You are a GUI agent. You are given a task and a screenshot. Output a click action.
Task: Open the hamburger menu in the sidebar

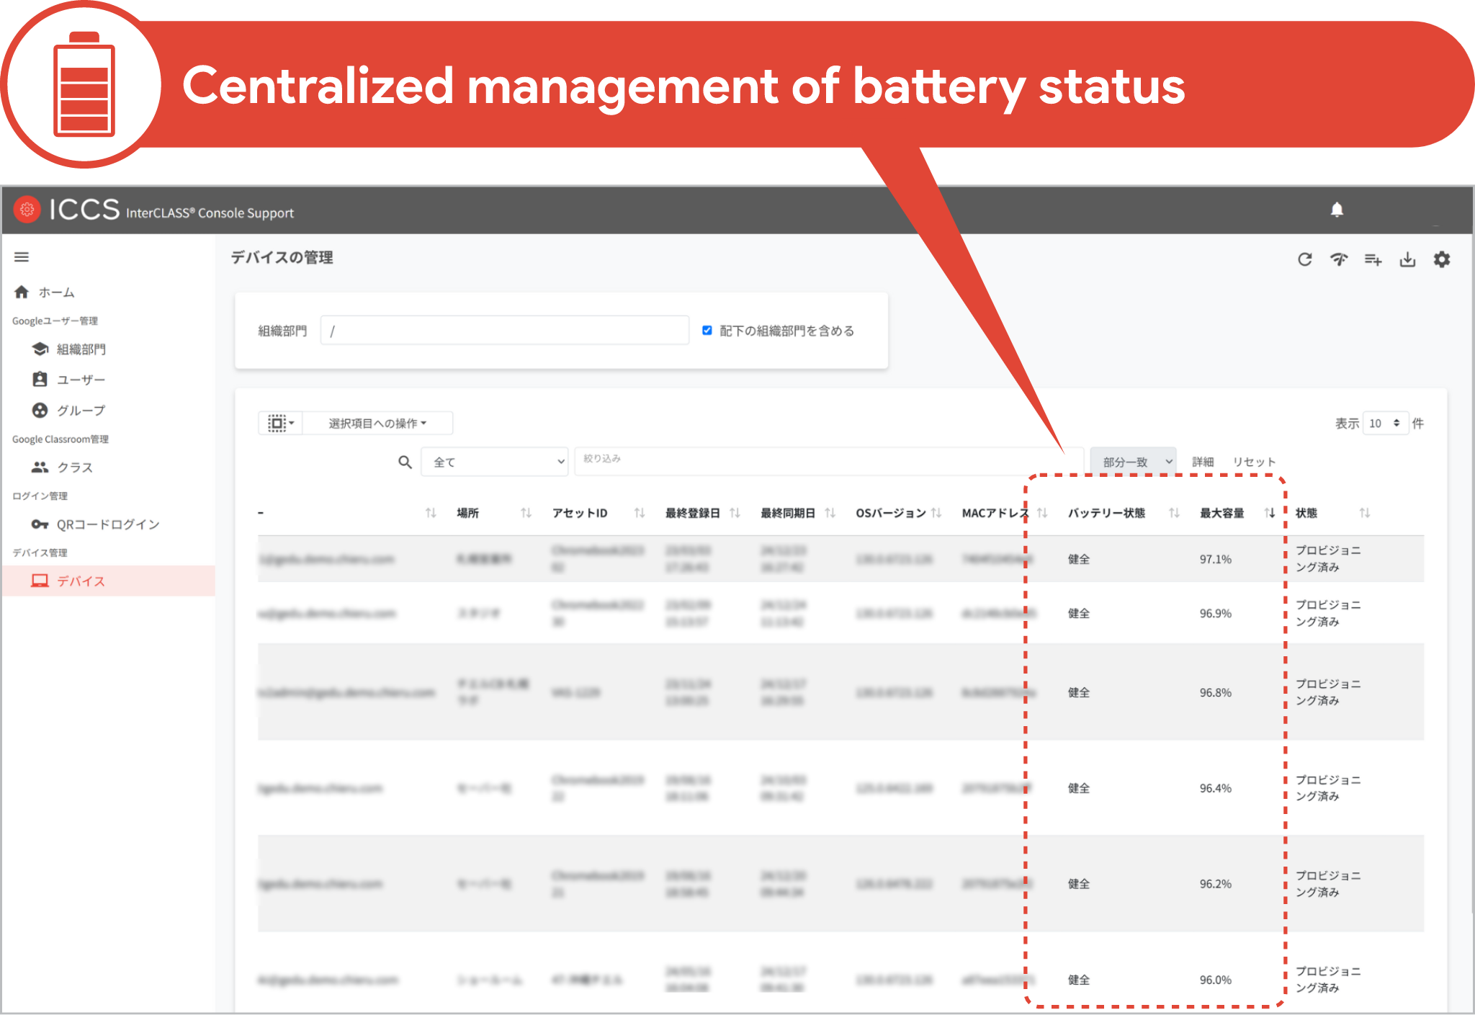click(22, 257)
